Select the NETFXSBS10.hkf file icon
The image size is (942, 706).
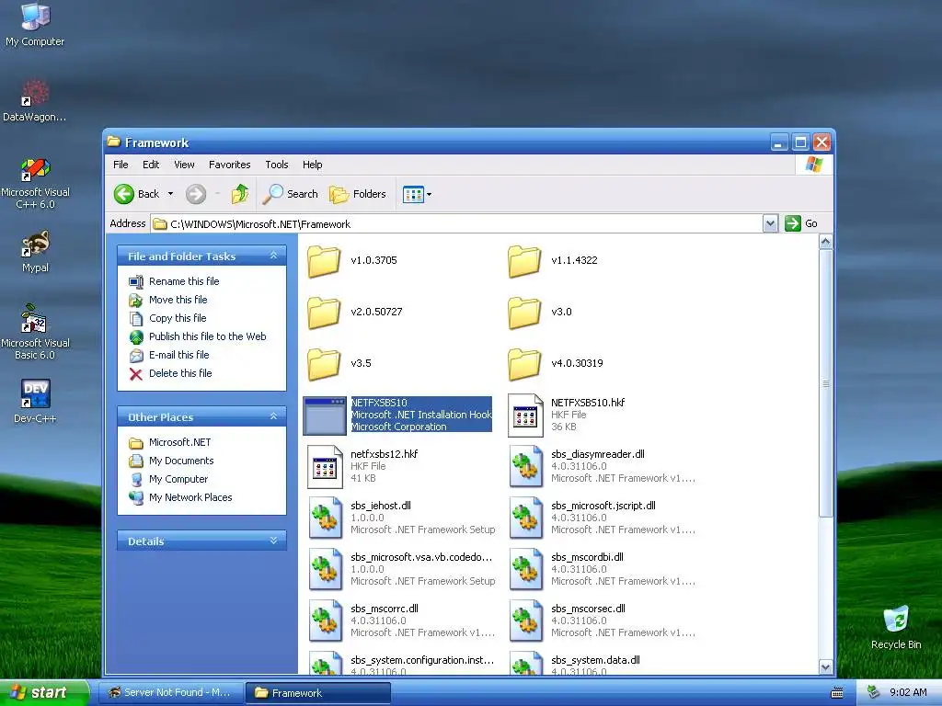click(x=525, y=416)
